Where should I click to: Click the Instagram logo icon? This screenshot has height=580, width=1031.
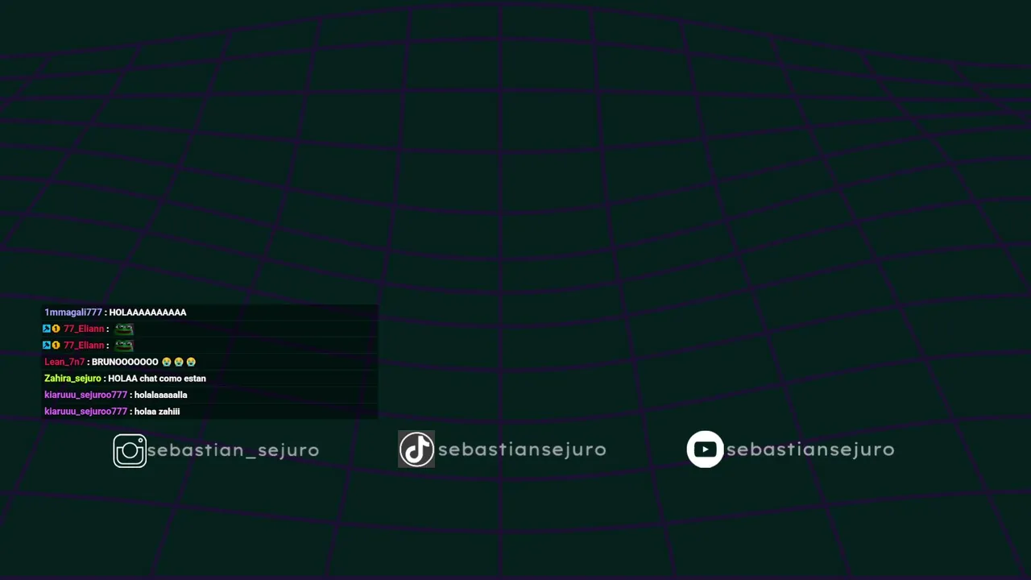click(130, 450)
